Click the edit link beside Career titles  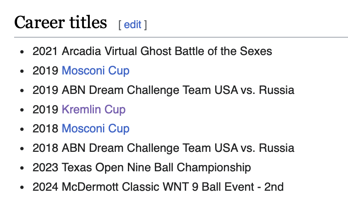[x=132, y=24]
